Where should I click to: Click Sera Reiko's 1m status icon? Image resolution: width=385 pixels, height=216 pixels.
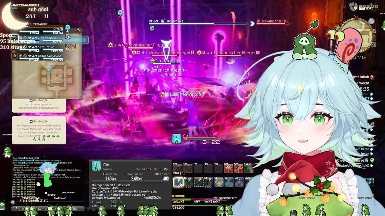(73, 46)
